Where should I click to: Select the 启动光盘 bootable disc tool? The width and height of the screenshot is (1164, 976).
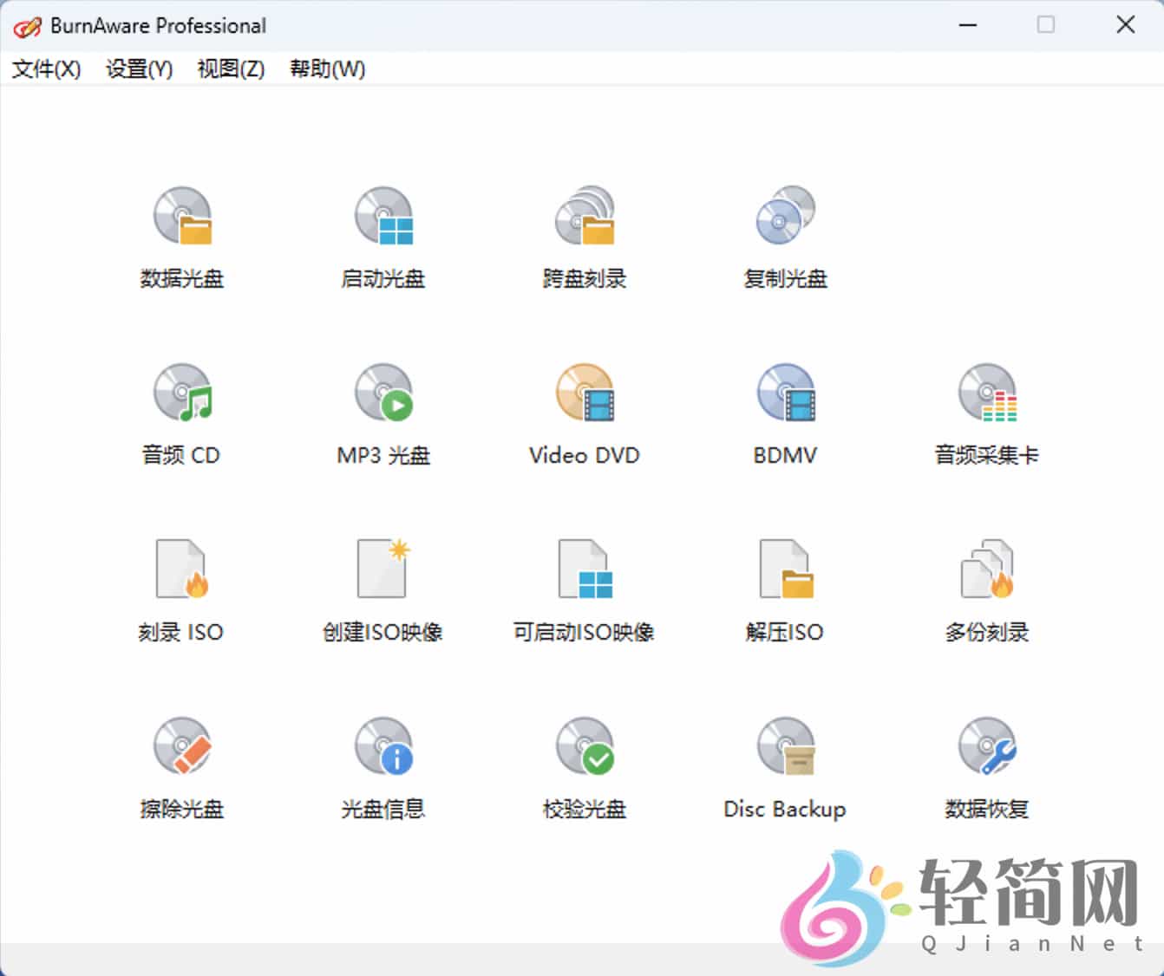[x=383, y=234]
